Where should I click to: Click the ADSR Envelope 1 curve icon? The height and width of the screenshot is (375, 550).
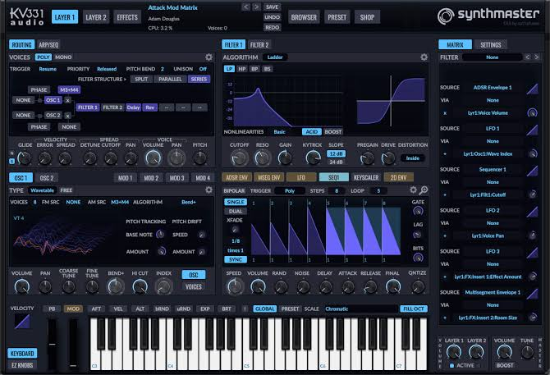[x=532, y=89]
